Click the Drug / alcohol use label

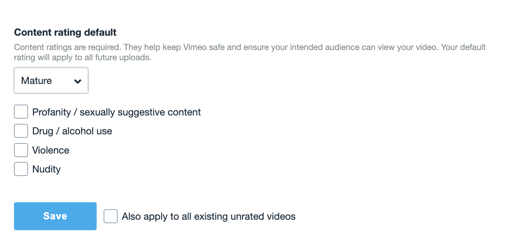(72, 131)
